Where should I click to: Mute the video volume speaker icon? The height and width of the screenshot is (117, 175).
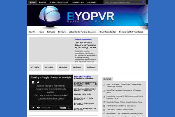[x=38, y=108]
